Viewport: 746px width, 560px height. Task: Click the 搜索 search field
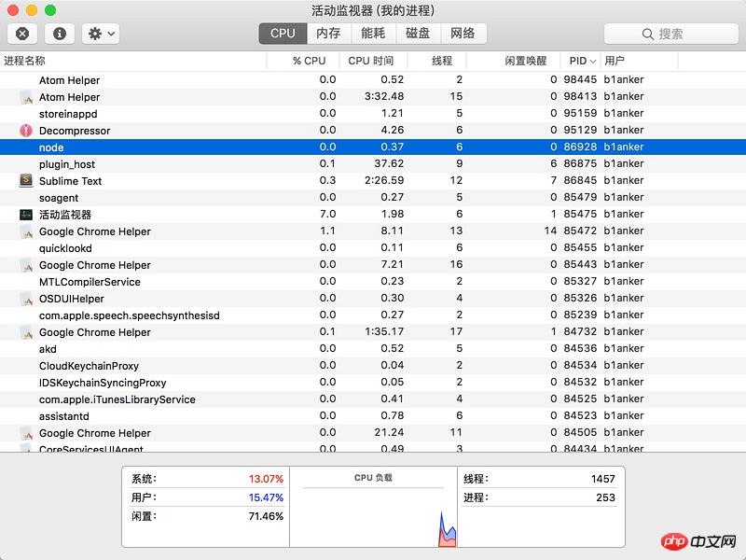(x=670, y=34)
